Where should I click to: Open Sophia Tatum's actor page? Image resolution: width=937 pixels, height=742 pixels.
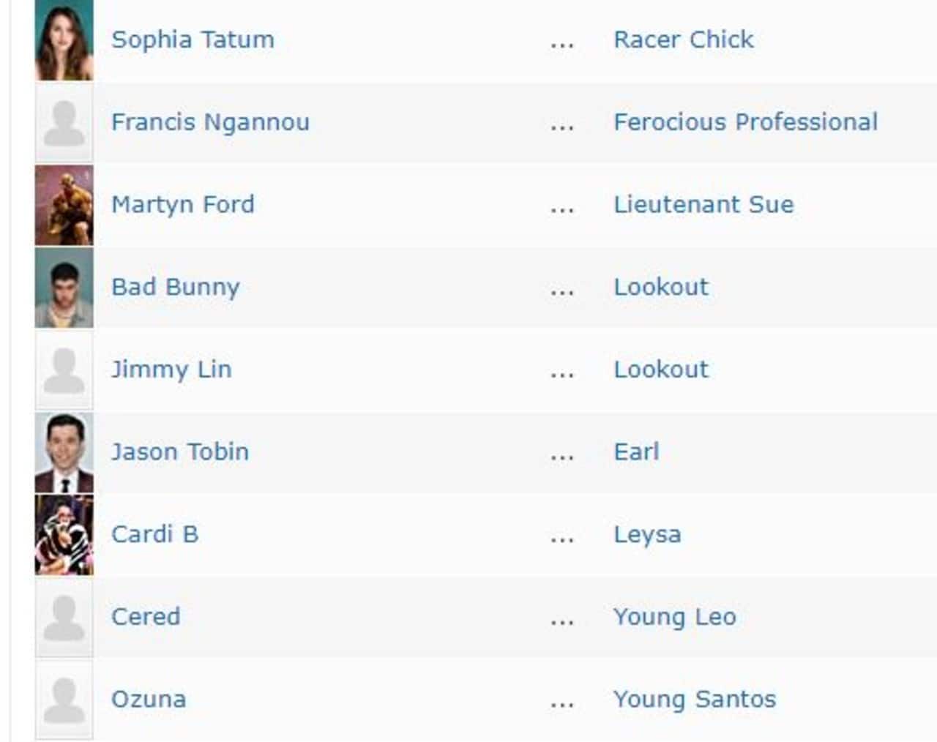pyautogui.click(x=193, y=40)
